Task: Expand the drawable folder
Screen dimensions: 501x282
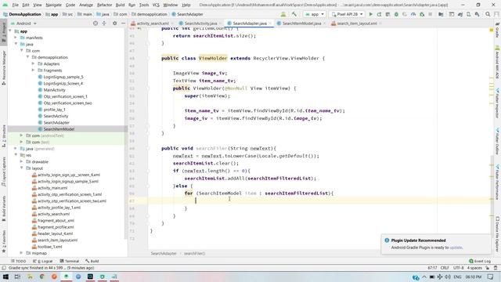Action: (21, 162)
